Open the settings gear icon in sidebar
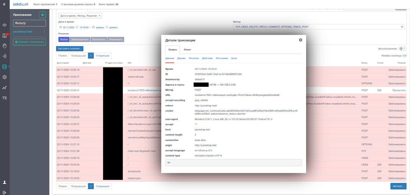 [4, 77]
